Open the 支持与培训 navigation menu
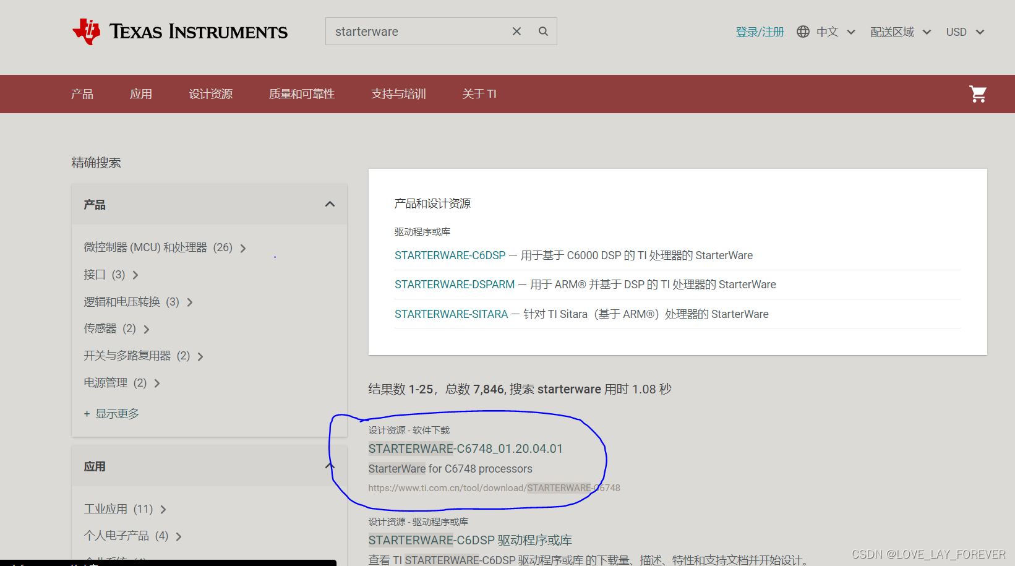 point(398,94)
